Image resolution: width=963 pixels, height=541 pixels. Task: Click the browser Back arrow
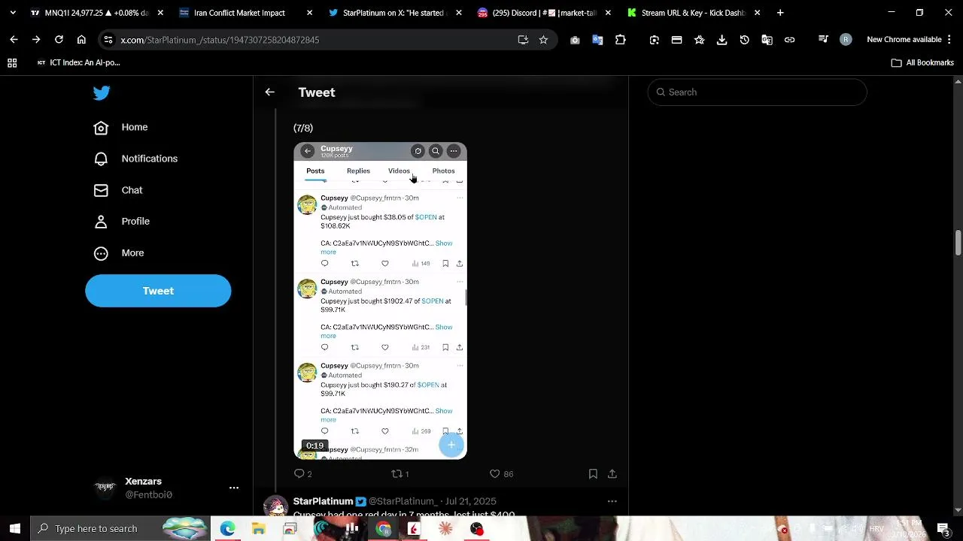tap(14, 40)
